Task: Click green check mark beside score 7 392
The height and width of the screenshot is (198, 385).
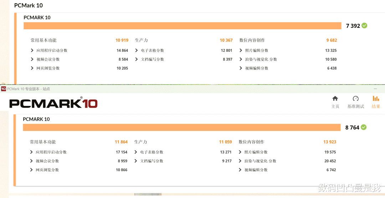Action: pyautogui.click(x=364, y=26)
